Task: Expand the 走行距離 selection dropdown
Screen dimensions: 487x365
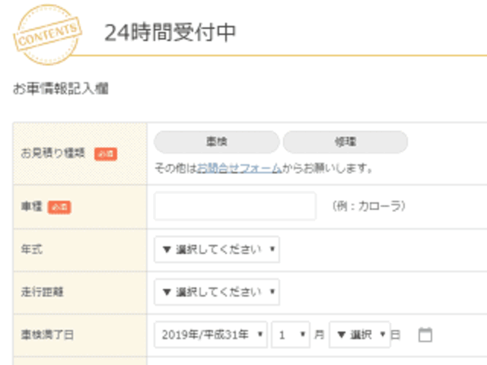Action: click(x=217, y=291)
